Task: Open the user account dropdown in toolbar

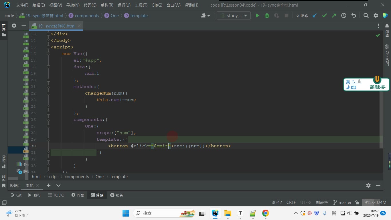Action: (206, 16)
